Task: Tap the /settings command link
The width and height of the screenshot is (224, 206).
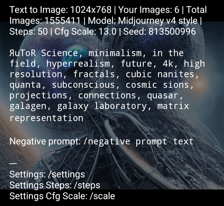Action: pos(68,174)
